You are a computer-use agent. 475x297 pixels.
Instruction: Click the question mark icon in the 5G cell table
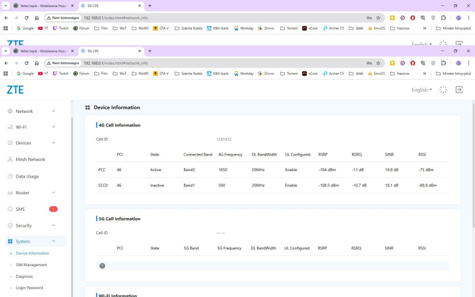point(102,266)
